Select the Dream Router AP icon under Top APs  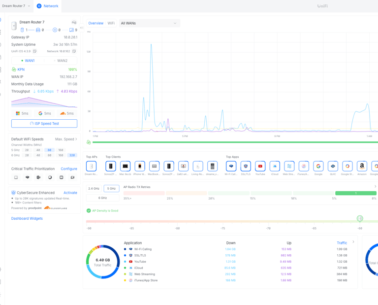tap(91, 166)
